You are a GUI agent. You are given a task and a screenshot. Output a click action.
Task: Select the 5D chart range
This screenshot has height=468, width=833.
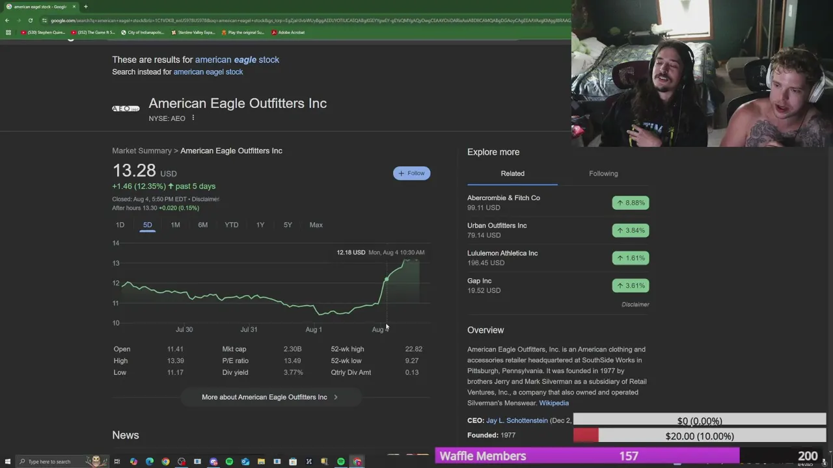[x=148, y=225]
